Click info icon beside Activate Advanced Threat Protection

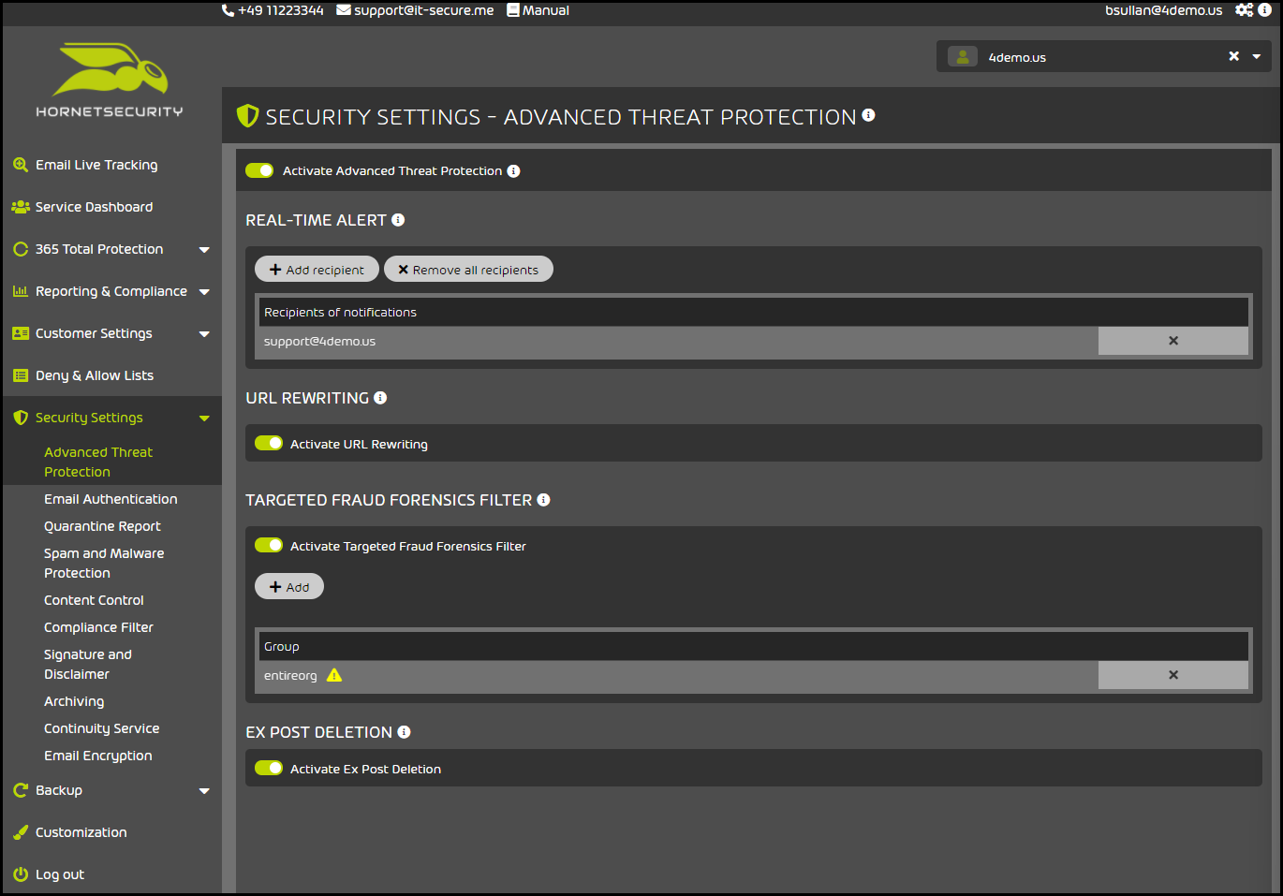pyautogui.click(x=513, y=171)
